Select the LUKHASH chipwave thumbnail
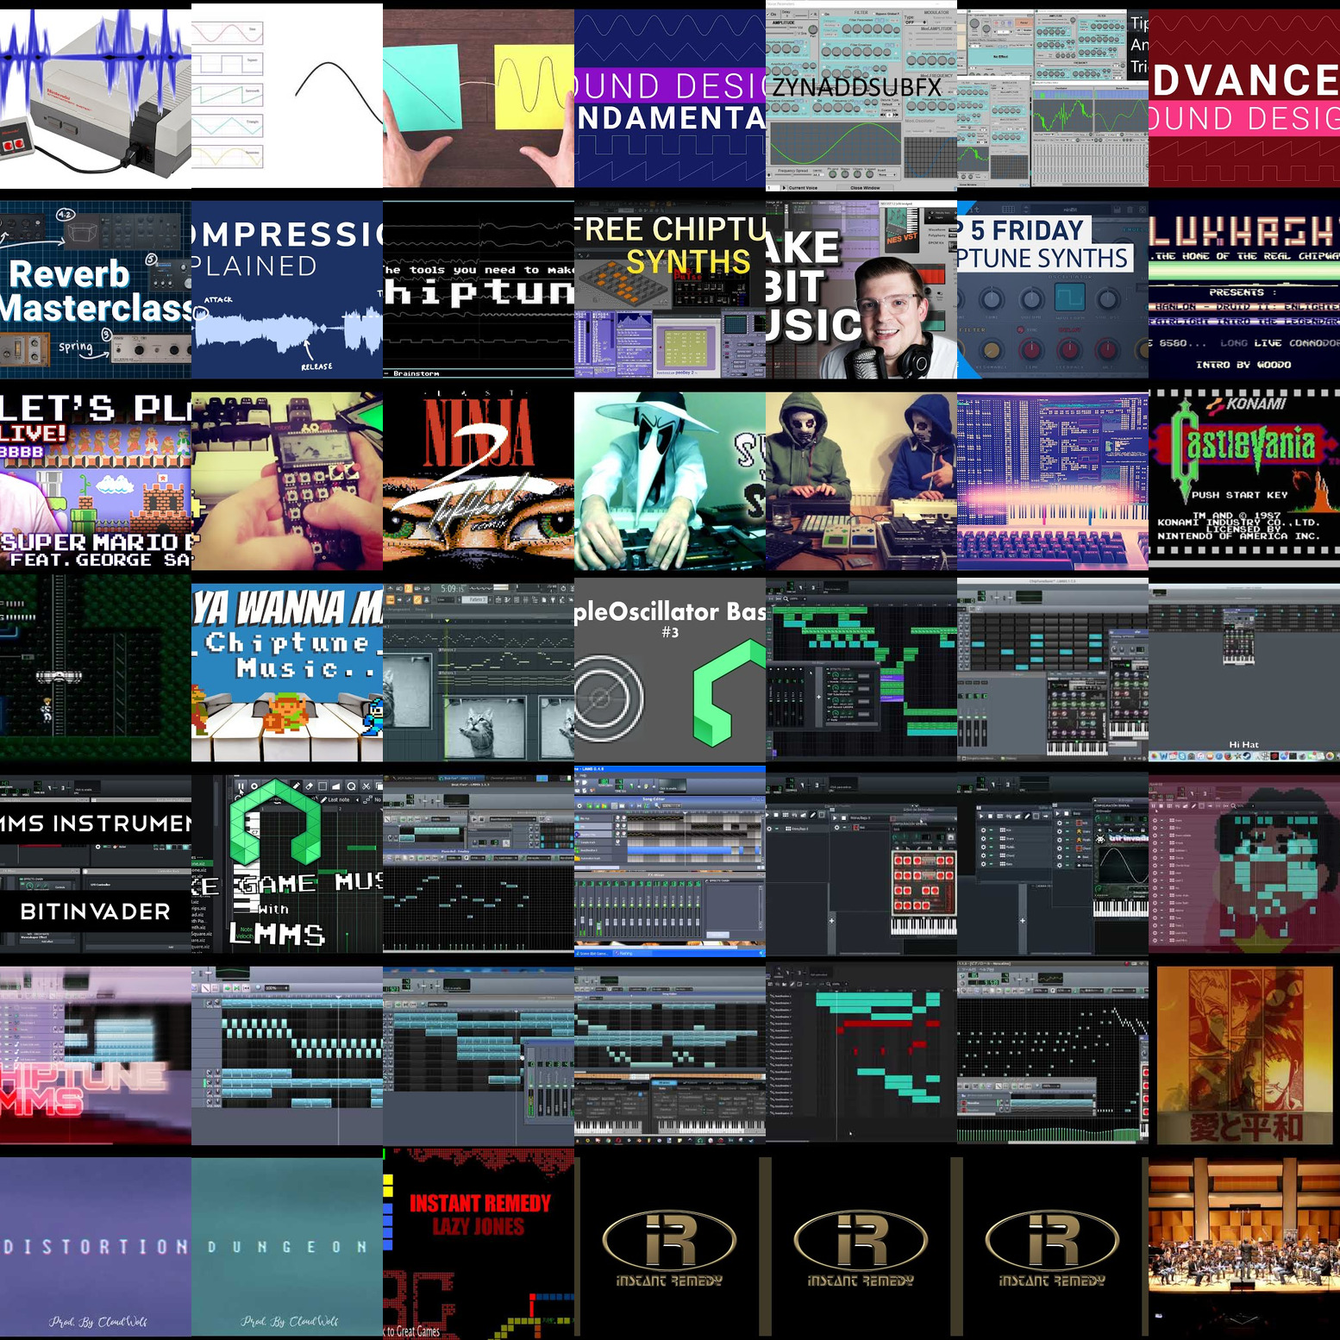 (1244, 291)
